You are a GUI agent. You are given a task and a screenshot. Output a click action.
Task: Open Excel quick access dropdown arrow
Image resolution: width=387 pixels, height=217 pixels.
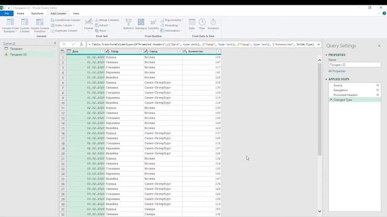pyautogui.click(x=8, y=8)
